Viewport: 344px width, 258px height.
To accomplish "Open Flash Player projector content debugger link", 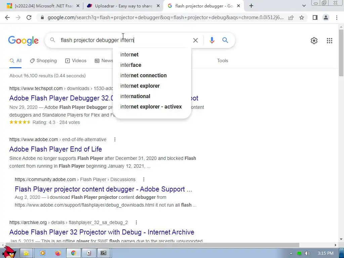I will click(x=103, y=189).
